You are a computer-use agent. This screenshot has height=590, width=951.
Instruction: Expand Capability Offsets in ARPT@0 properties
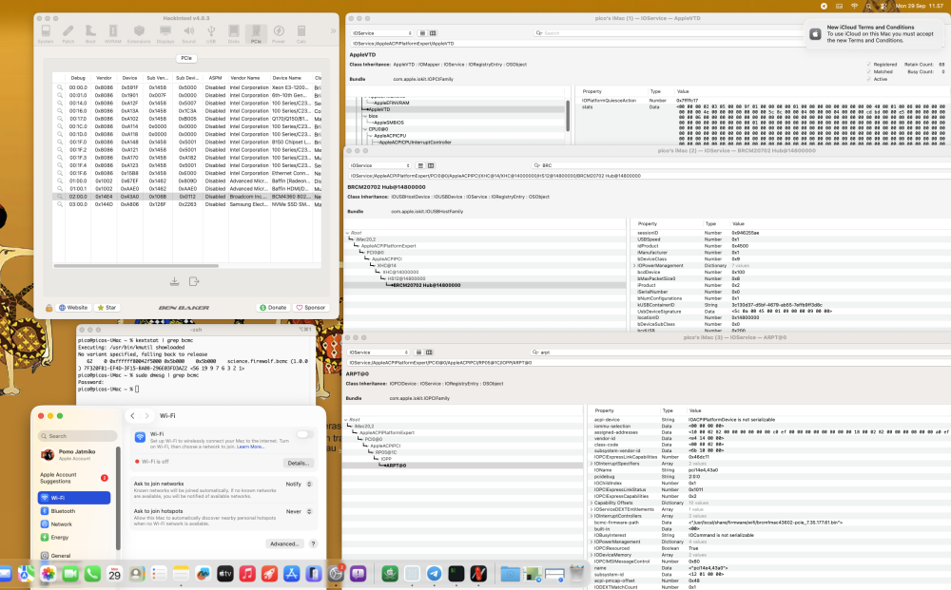(592, 503)
